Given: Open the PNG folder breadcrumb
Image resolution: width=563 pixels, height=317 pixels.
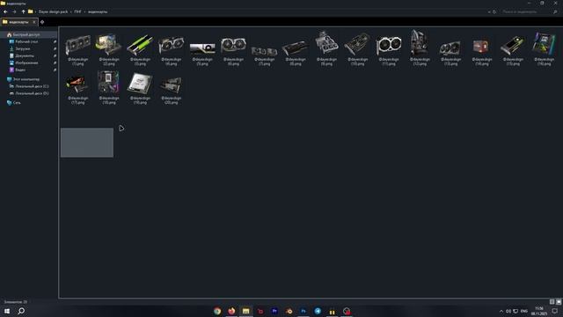Looking at the screenshot, I should click(x=77, y=11).
